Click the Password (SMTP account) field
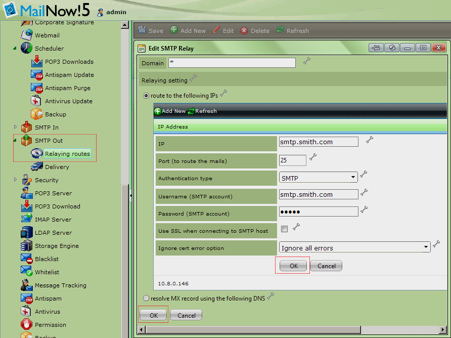The height and width of the screenshot is (338, 451). [319, 212]
